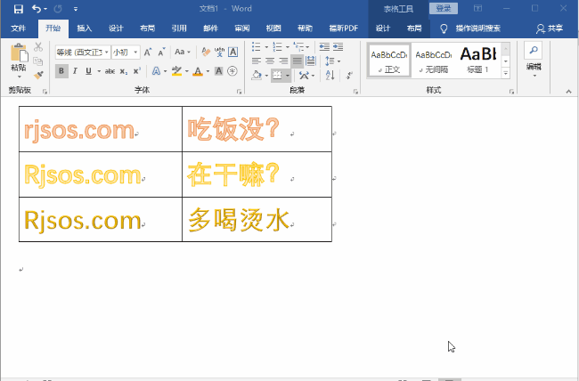Click the table cell containing 多喝烫水
This screenshot has height=381, width=579.
(x=257, y=219)
